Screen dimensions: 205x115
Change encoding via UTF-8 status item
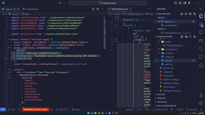[139, 110]
